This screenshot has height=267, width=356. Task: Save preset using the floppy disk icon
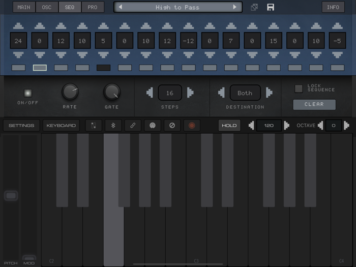[271, 7]
